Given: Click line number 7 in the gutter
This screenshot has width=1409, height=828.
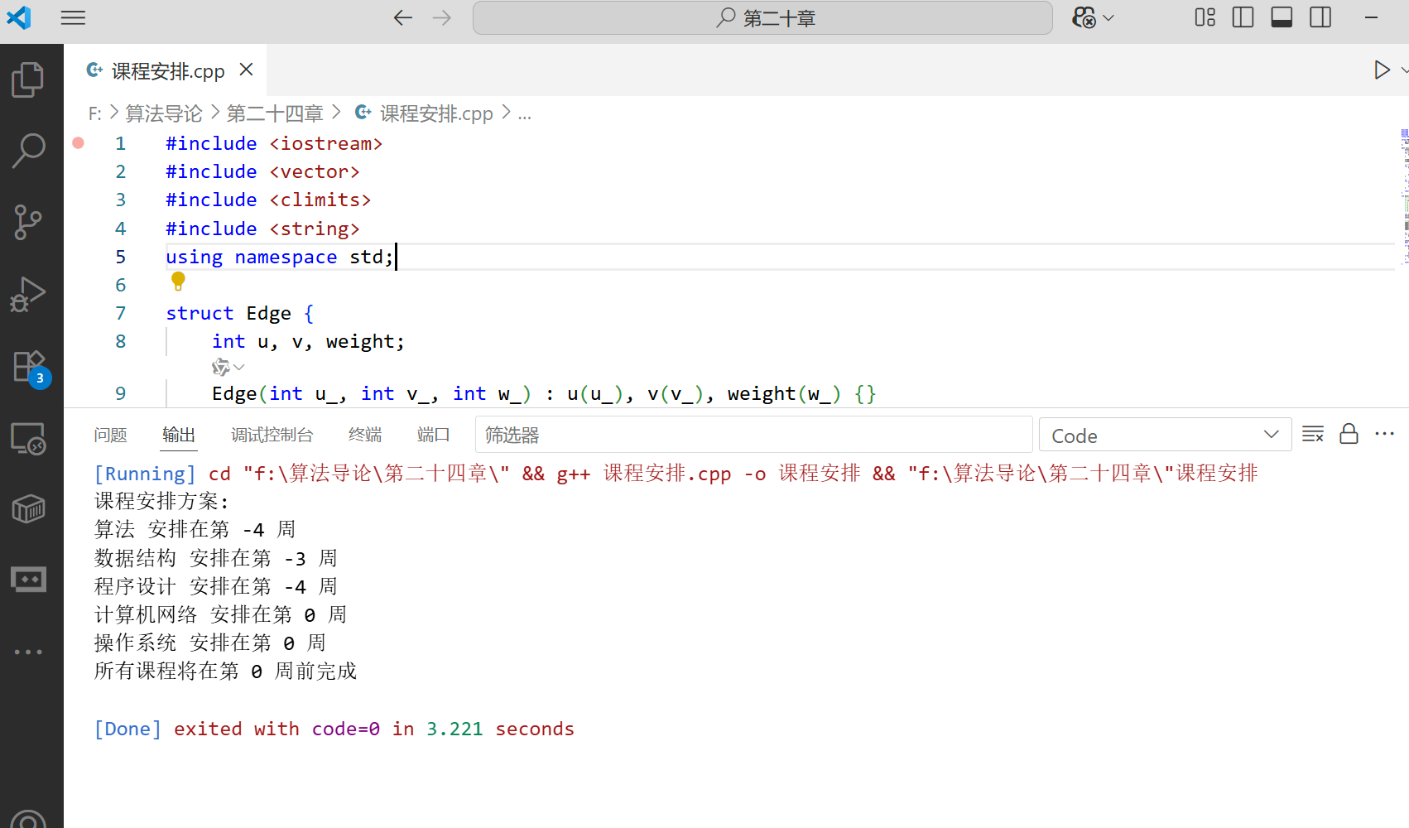Looking at the screenshot, I should (x=121, y=313).
